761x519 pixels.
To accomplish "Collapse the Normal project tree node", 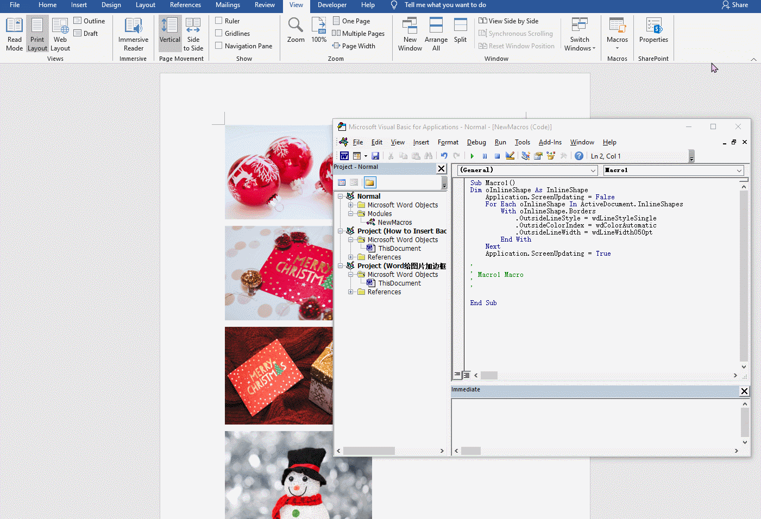I will pos(341,196).
